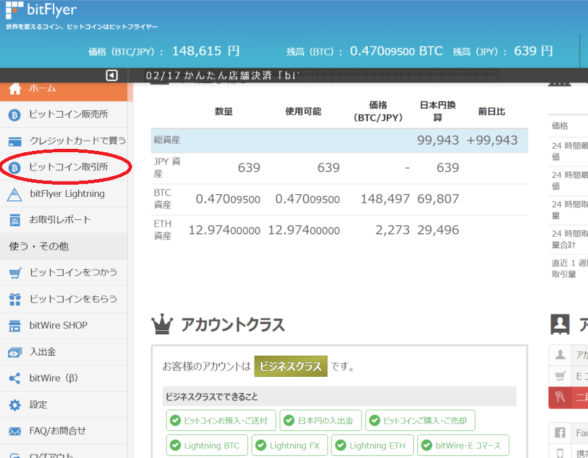Image resolution: width=588 pixels, height=458 pixels.
Task: Open bitFlyer Lightning from sidebar
Action: tap(64, 193)
